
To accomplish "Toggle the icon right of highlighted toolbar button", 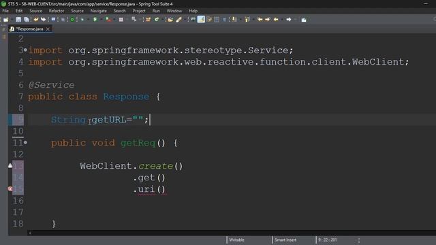I will pos(209,20).
